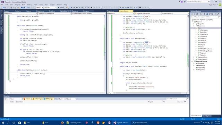Click the taskbar search icon
The height and width of the screenshot is (125, 222).
coord(8,123)
